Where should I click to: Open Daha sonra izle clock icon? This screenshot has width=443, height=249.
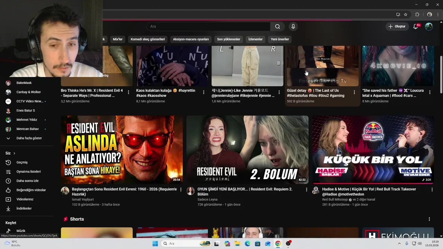[9, 181]
